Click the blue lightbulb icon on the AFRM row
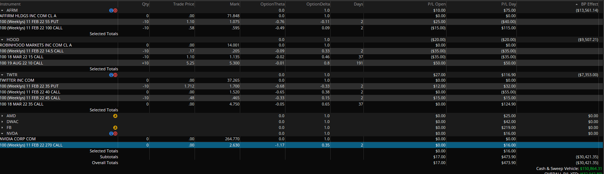This screenshot has width=604, height=174. [x=111, y=10]
